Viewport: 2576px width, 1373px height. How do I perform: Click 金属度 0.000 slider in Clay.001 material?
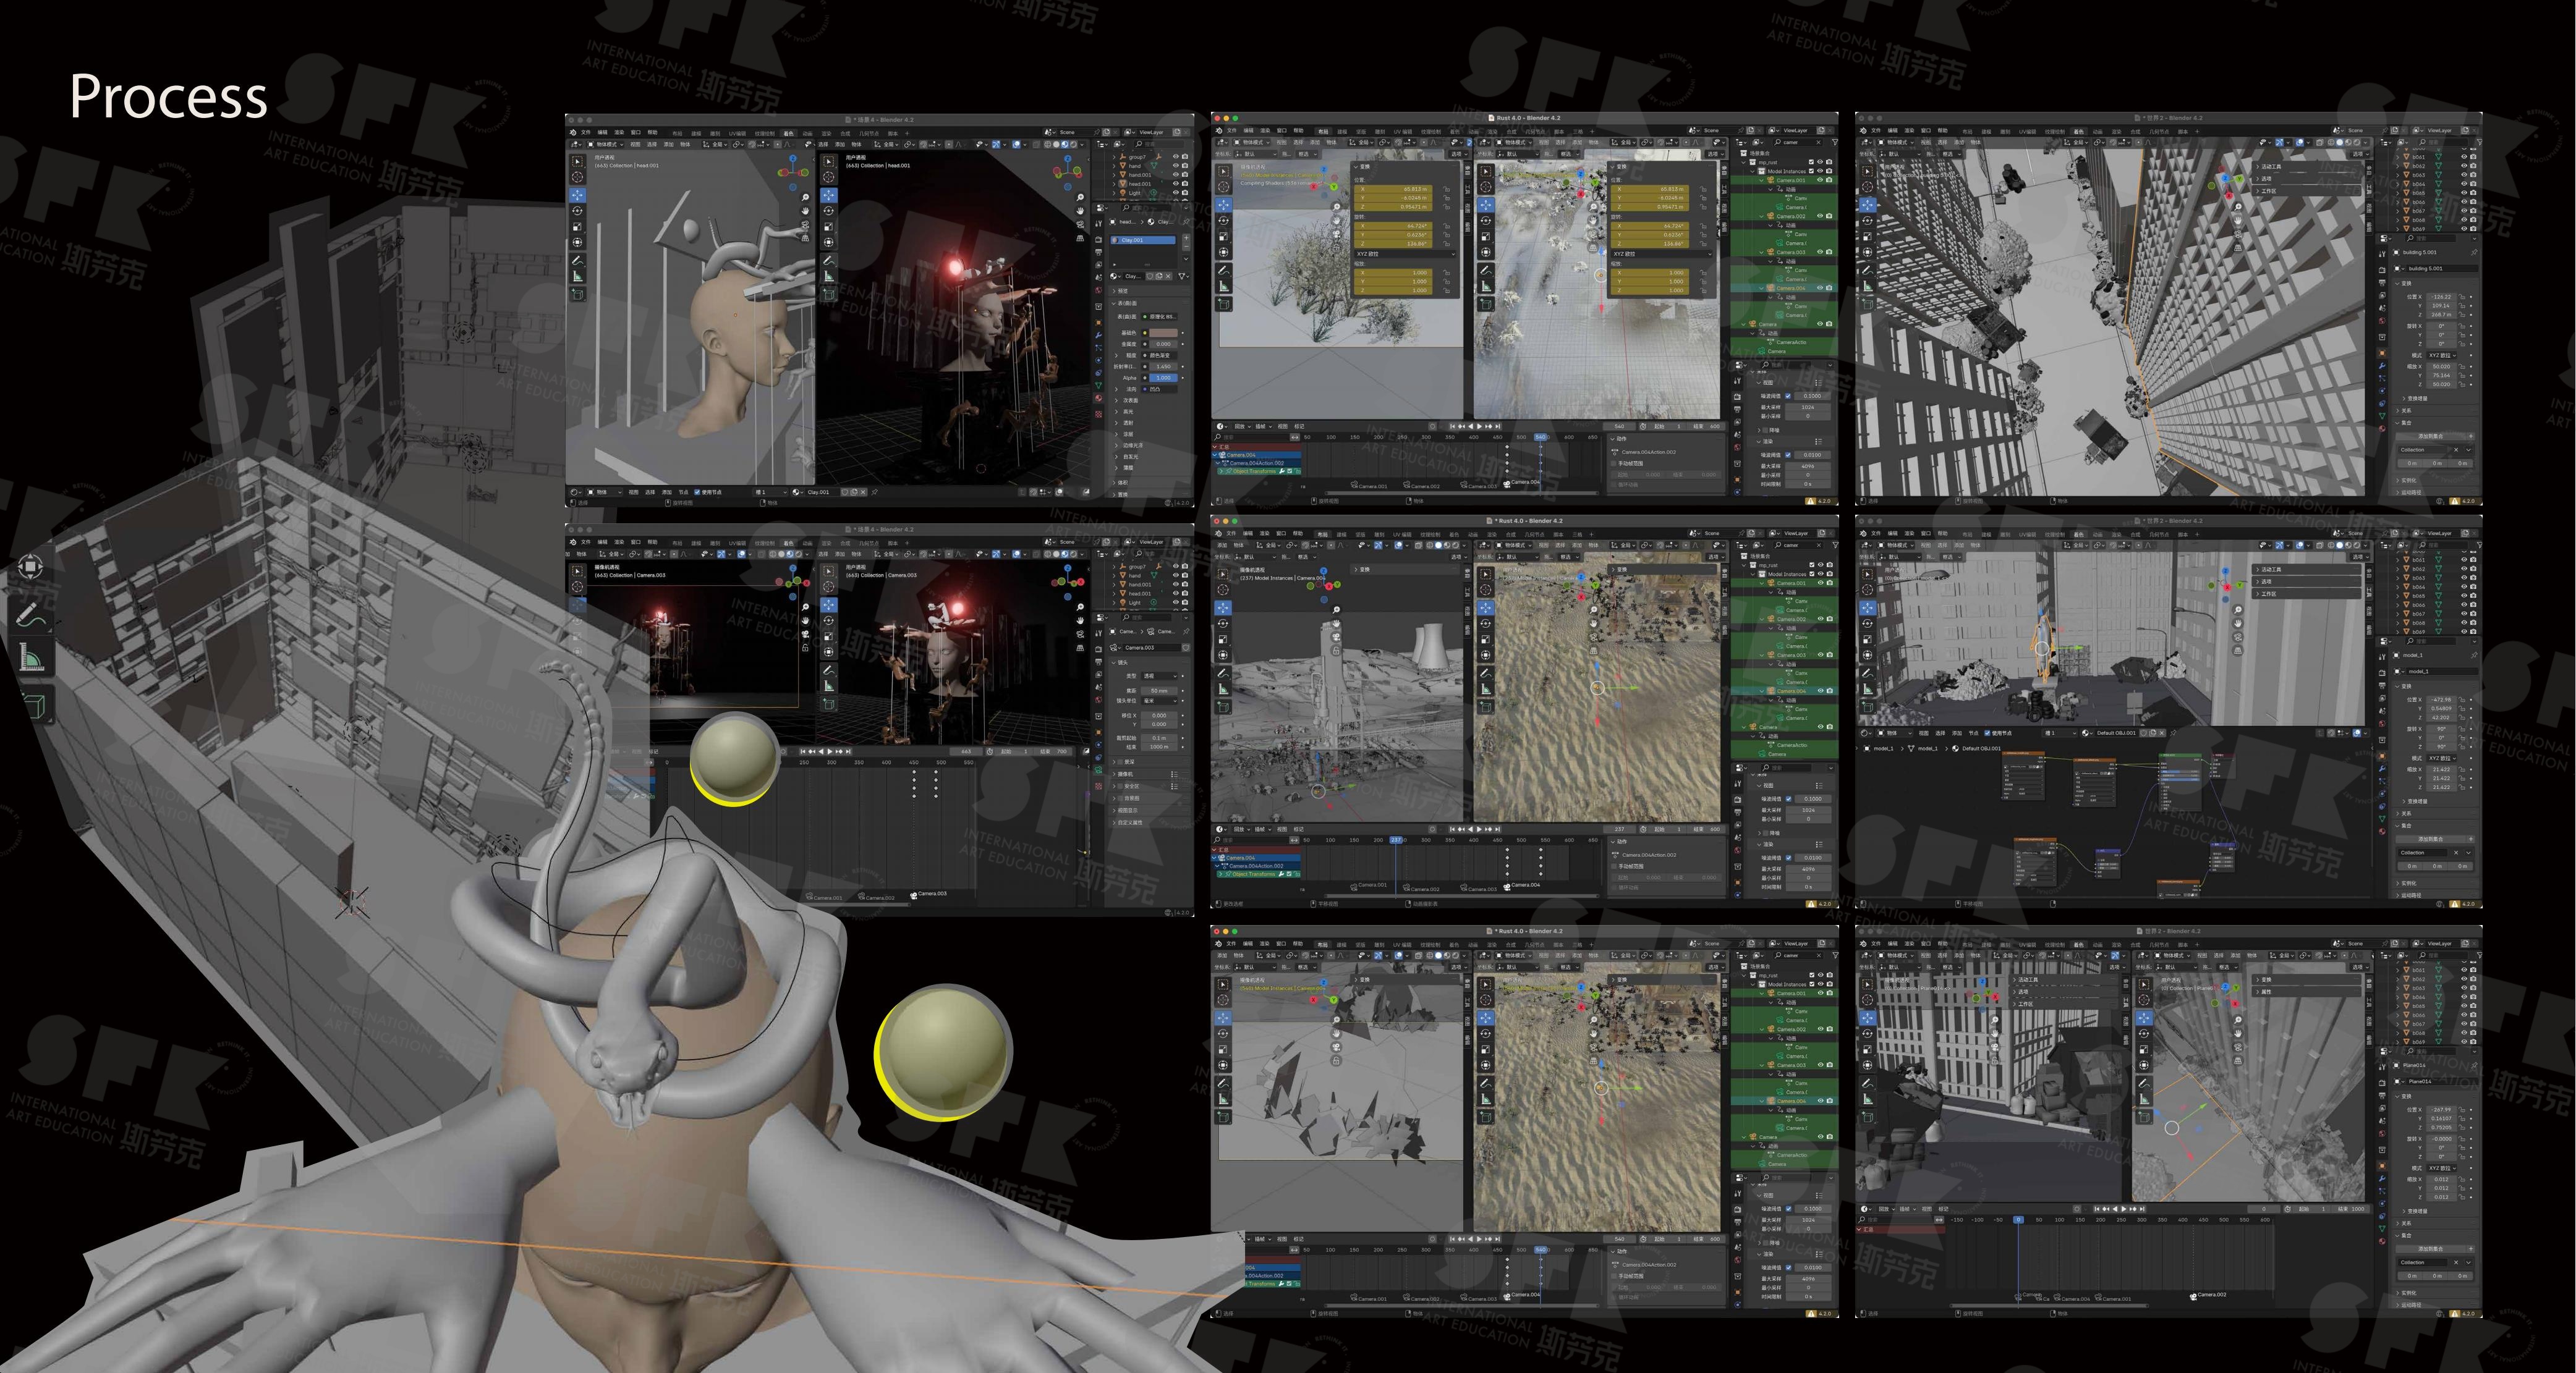[x=1163, y=345]
